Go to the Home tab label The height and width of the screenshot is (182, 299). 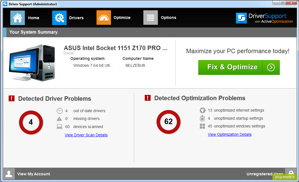(34, 18)
